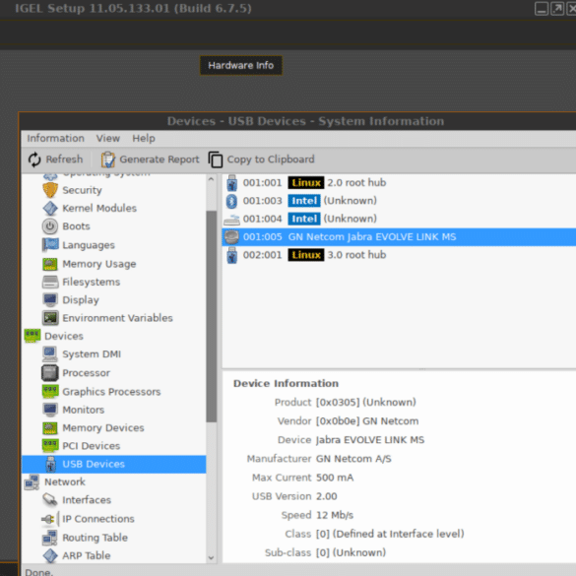Click the USB Version value 2.00
The width and height of the screenshot is (576, 576).
[x=327, y=496]
